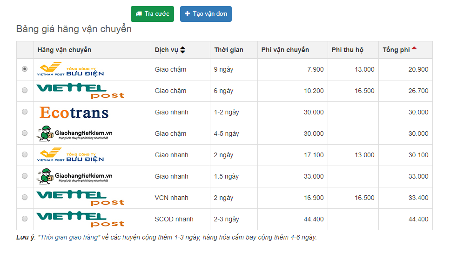Click Giaohangtietkiem logo in 1.5 ngày row
The width and height of the screenshot is (457, 273).
tap(74, 177)
